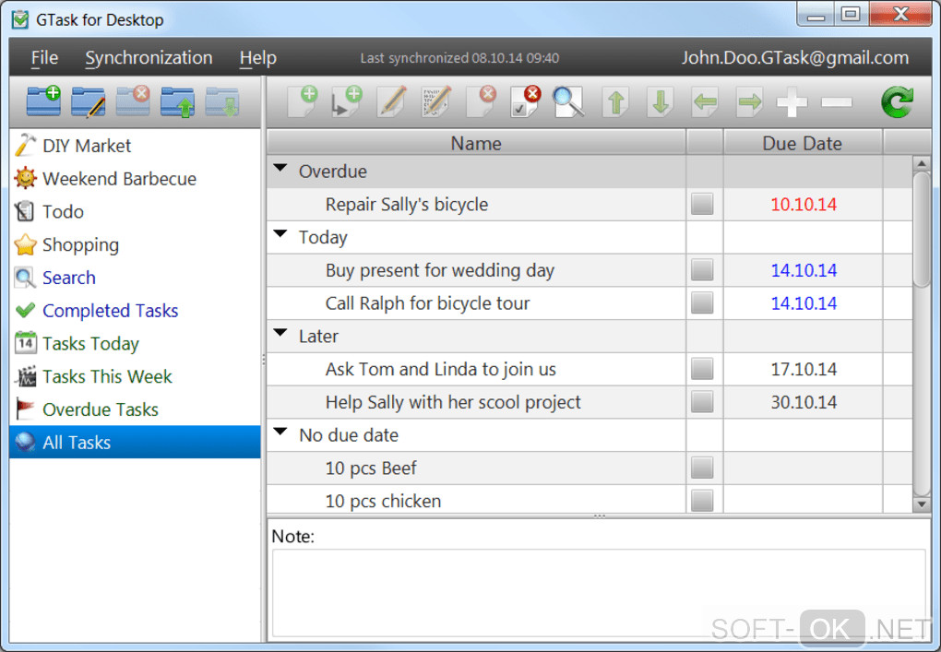Click the green left arrow outdent icon
The height and width of the screenshot is (652, 941).
coord(705,102)
